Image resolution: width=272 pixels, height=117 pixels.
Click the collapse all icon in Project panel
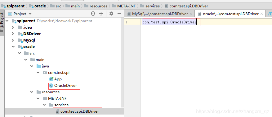(101, 14)
